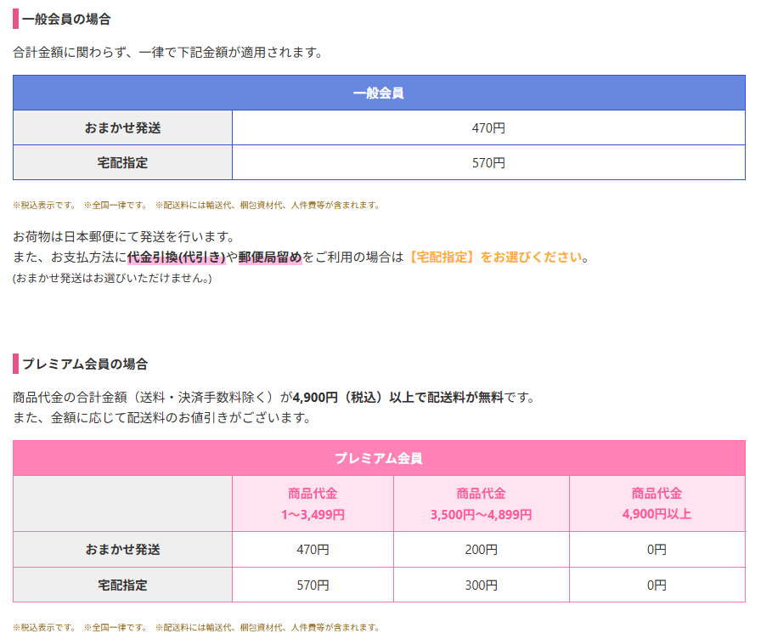This screenshot has width=761, height=639.
Task: Click おまかせ発送 in the プレミアム会員 table
Action: pyautogui.click(x=123, y=550)
